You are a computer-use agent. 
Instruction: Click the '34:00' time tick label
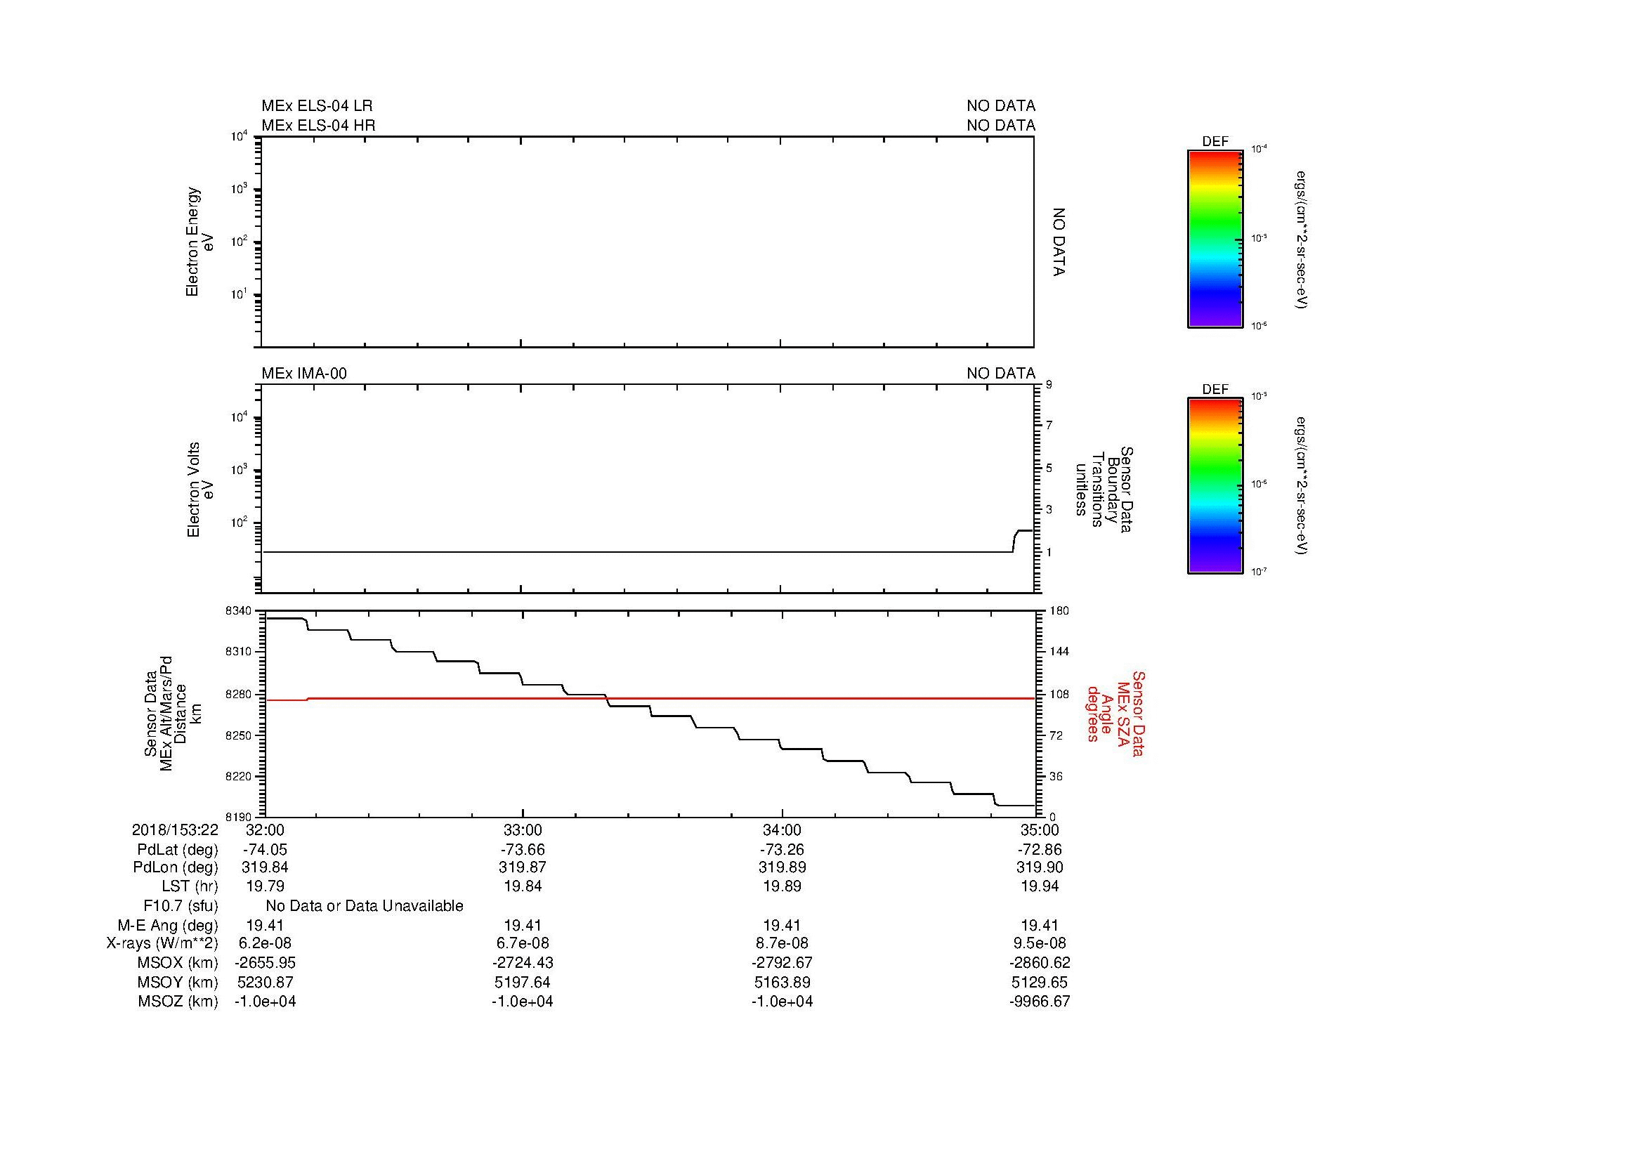pyautogui.click(x=782, y=829)
